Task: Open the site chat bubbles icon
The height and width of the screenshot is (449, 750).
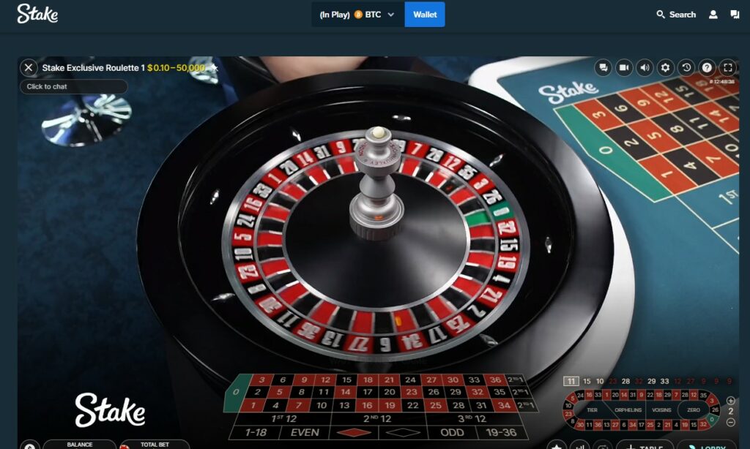Action: click(735, 15)
